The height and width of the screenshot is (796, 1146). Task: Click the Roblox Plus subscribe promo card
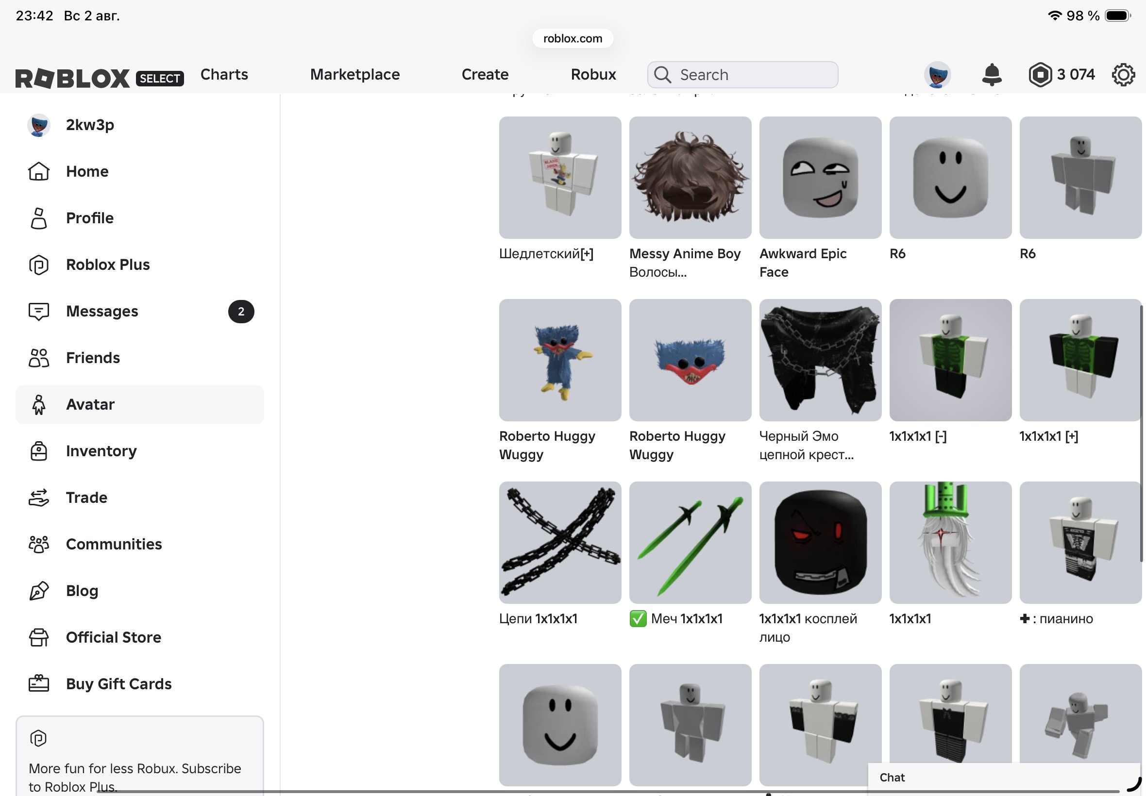click(140, 756)
